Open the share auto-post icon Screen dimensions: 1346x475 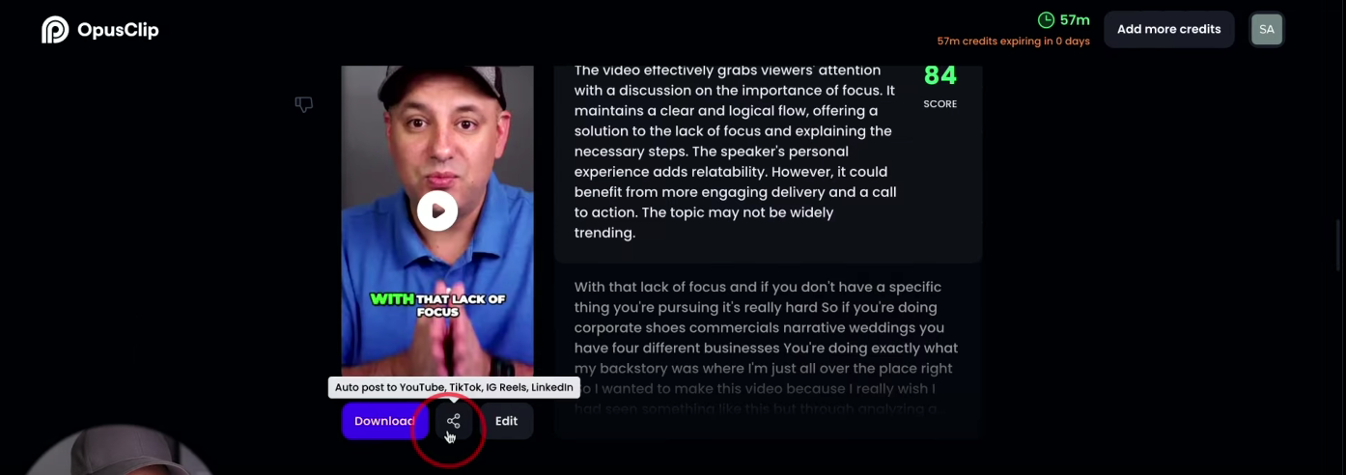click(454, 421)
